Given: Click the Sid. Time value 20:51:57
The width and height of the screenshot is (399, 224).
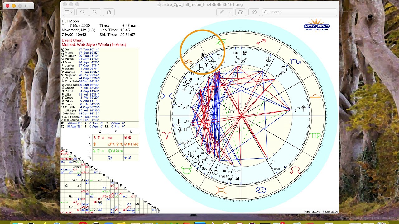Looking at the screenshot, I should (x=127, y=35).
